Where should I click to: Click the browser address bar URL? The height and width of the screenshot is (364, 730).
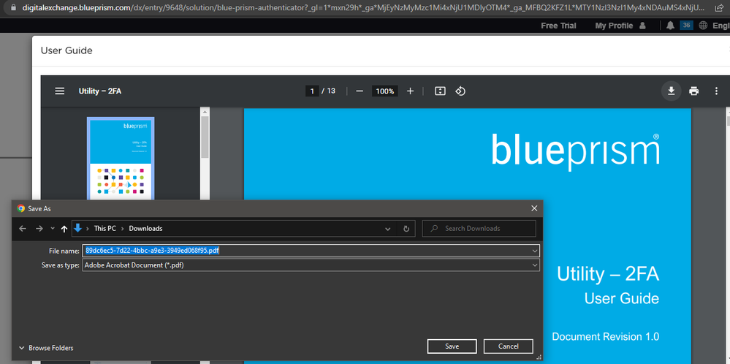pos(363,7)
